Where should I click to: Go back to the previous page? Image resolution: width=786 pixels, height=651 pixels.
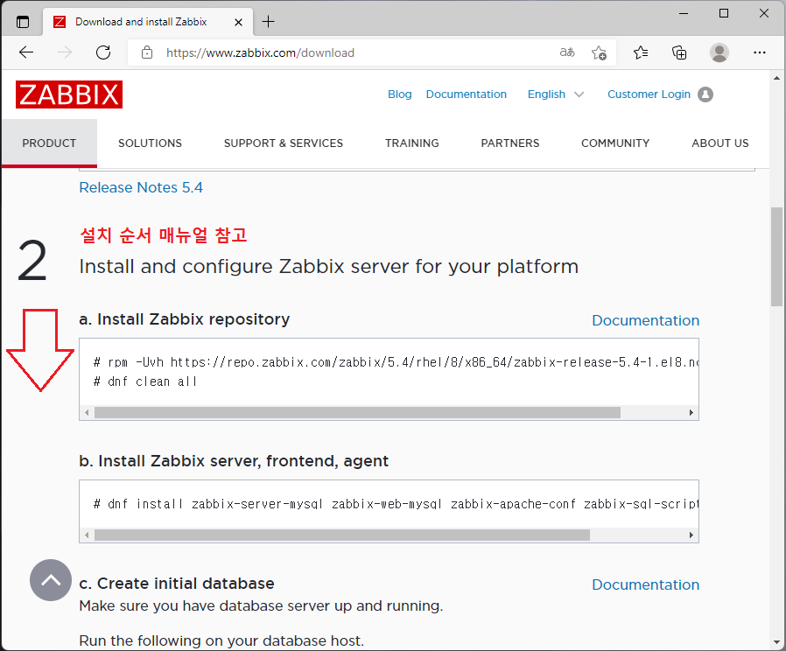click(x=26, y=52)
